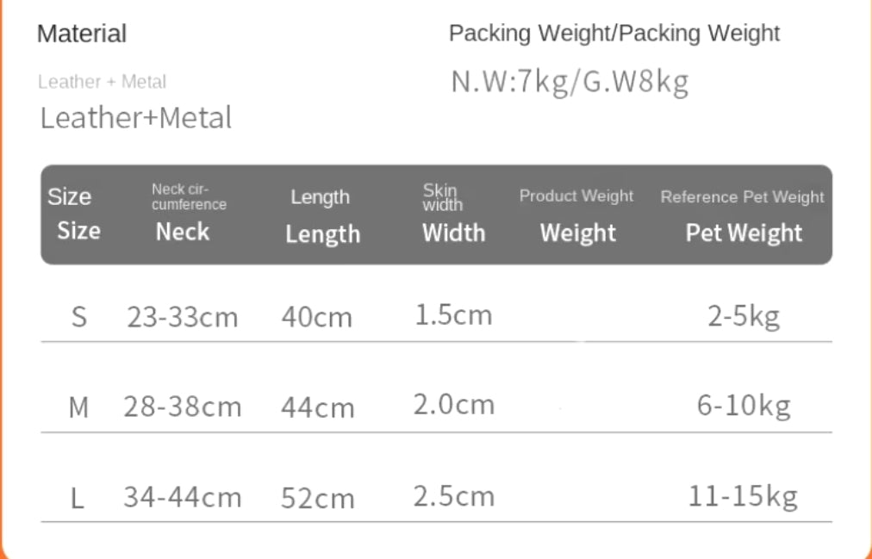
Task: Click the 2.5cm width value
Action: pyautogui.click(x=454, y=495)
